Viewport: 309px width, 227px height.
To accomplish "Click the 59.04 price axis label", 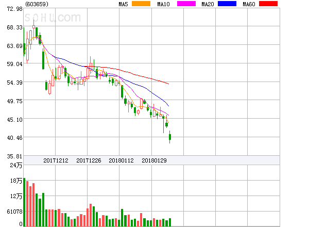I will tap(15, 64).
